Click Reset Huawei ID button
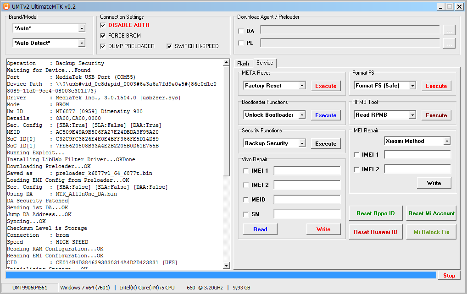 (376, 232)
